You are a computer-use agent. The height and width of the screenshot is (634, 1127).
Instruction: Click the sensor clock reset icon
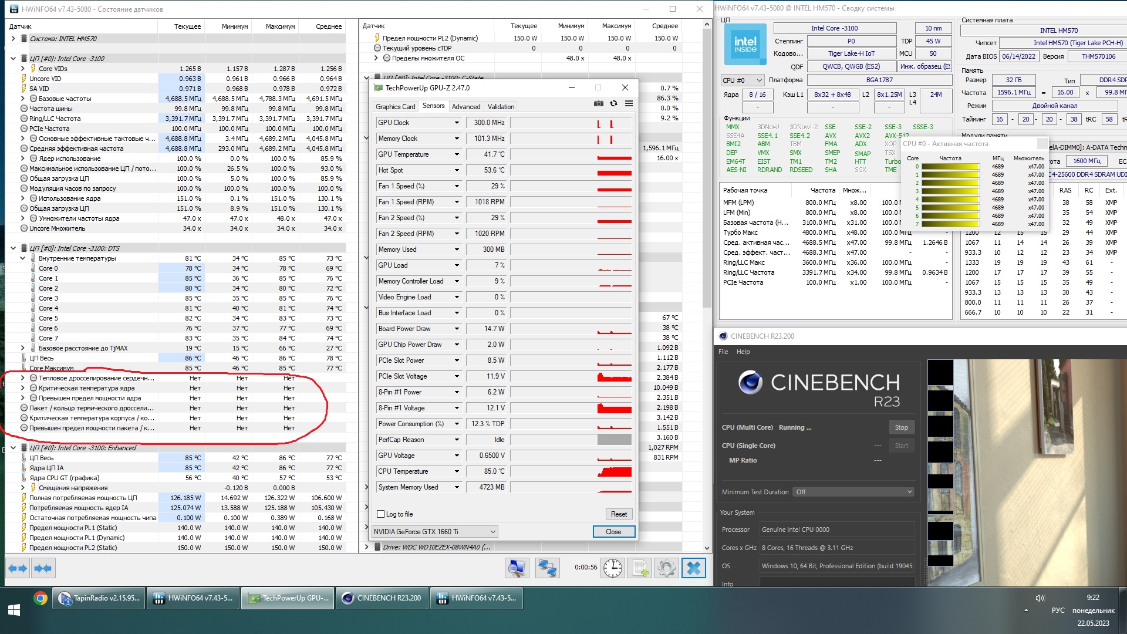point(613,568)
